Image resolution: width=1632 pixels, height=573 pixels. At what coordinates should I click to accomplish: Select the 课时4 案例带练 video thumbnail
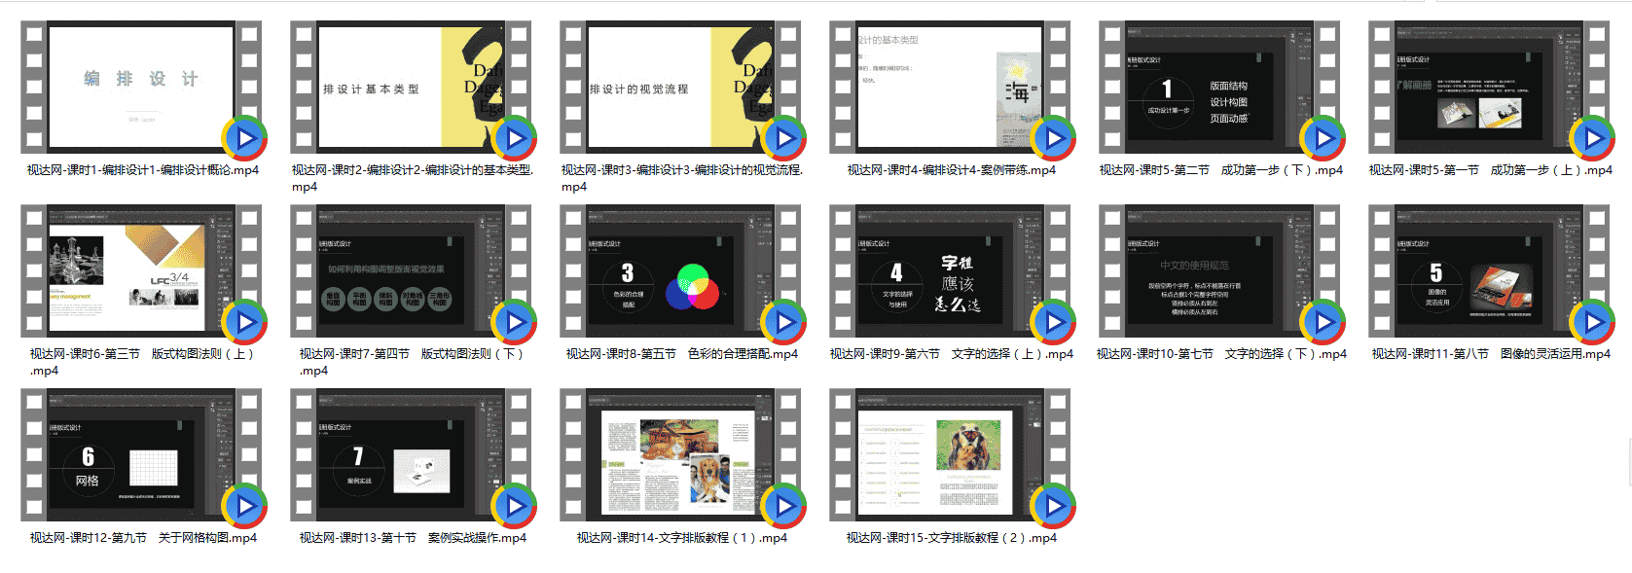[x=951, y=87]
